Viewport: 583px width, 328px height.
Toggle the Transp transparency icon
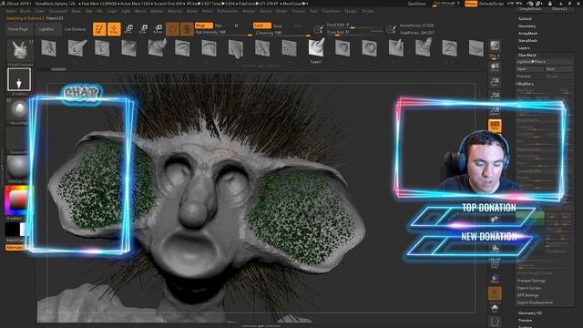[495, 279]
